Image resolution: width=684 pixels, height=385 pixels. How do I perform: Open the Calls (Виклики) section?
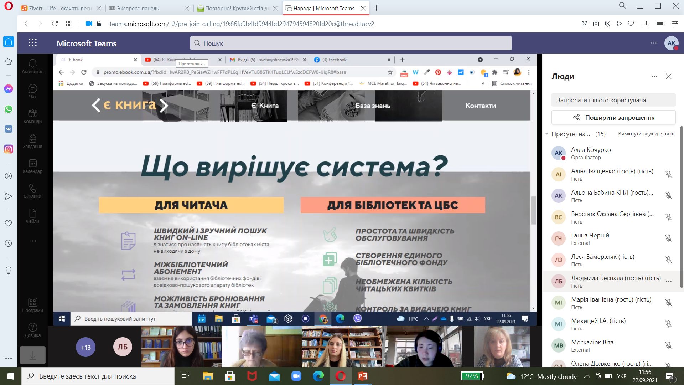pos(32,191)
